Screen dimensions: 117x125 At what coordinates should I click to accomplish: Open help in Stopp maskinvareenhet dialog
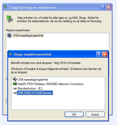tap(99, 54)
